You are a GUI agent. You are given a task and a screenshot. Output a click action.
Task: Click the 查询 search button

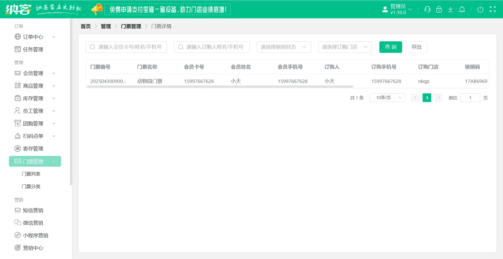pyautogui.click(x=391, y=47)
